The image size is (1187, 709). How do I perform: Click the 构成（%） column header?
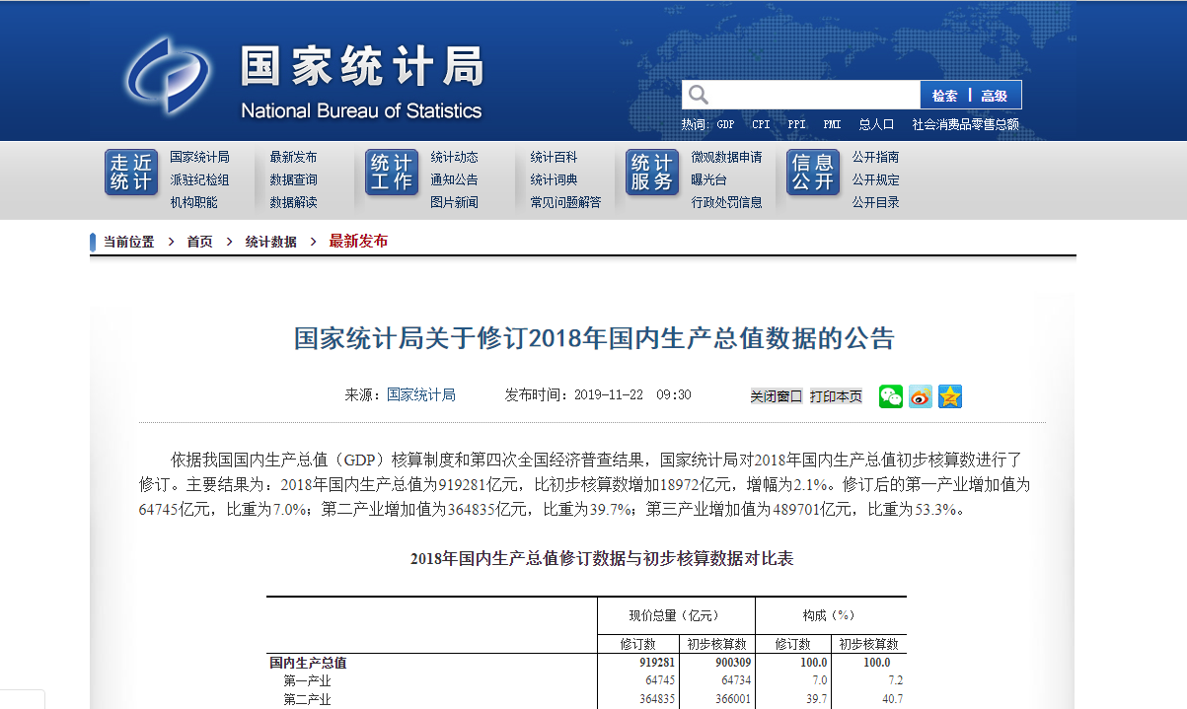(829, 615)
